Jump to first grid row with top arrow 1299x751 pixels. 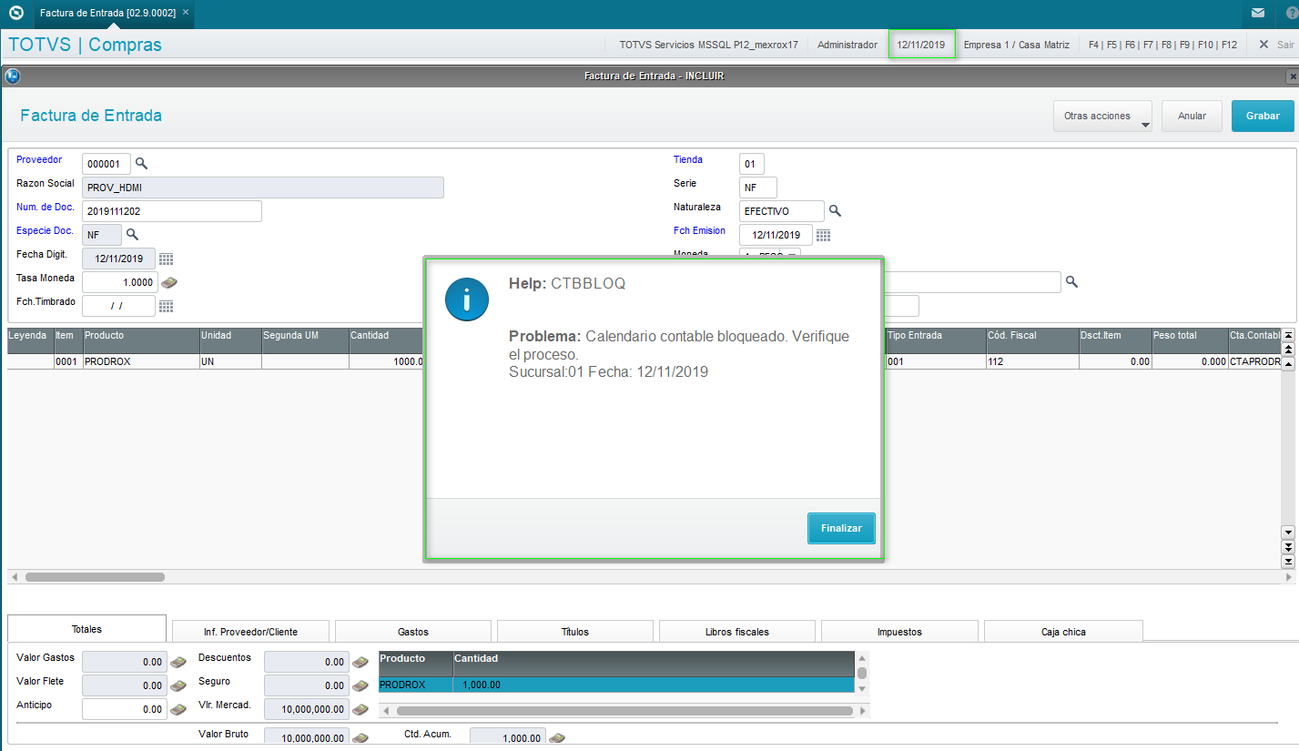(1288, 336)
